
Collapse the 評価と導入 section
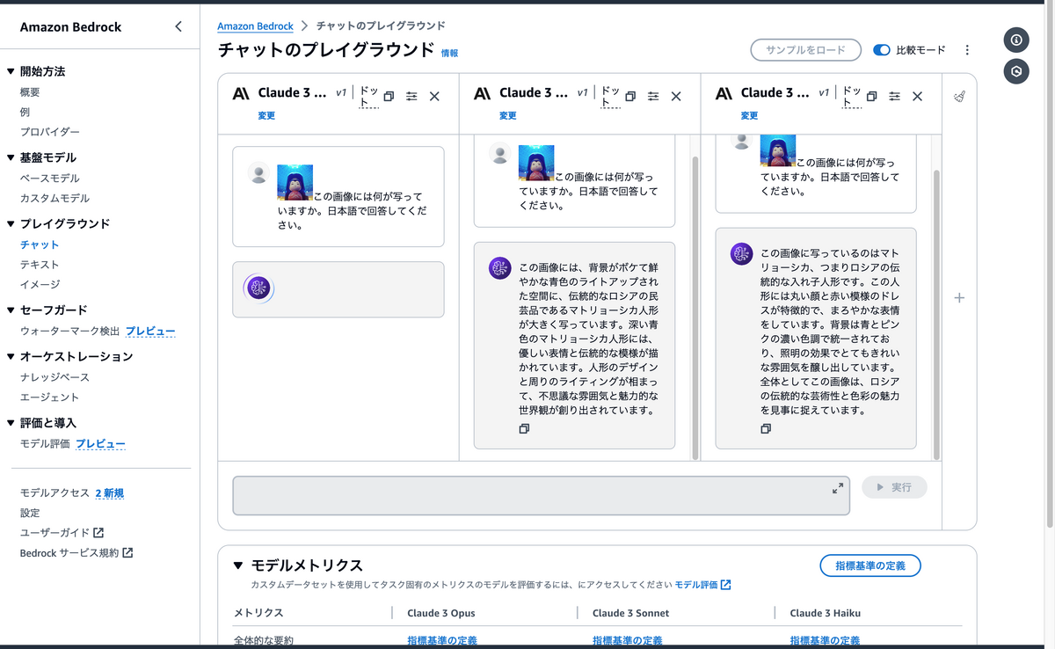11,423
